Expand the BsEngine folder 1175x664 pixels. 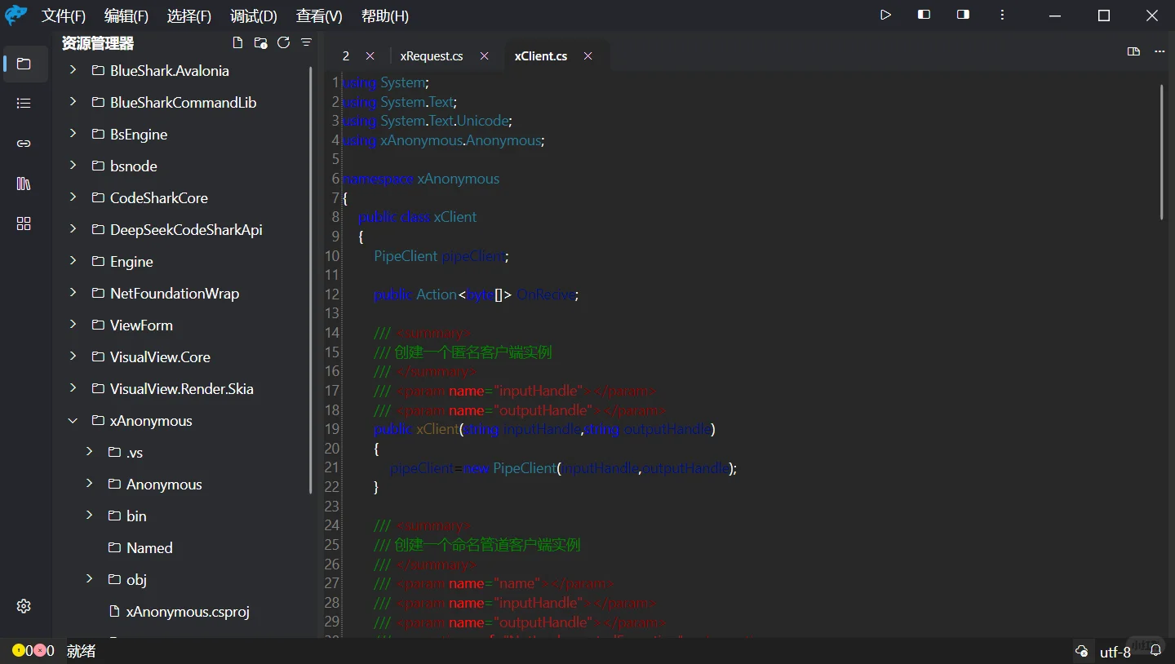73,134
